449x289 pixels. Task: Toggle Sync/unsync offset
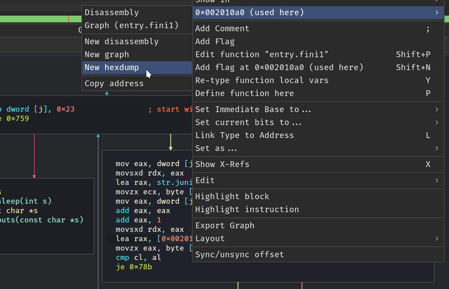(239, 255)
